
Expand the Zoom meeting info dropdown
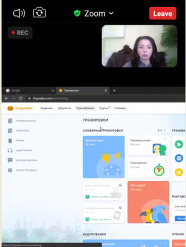pyautogui.click(x=94, y=13)
